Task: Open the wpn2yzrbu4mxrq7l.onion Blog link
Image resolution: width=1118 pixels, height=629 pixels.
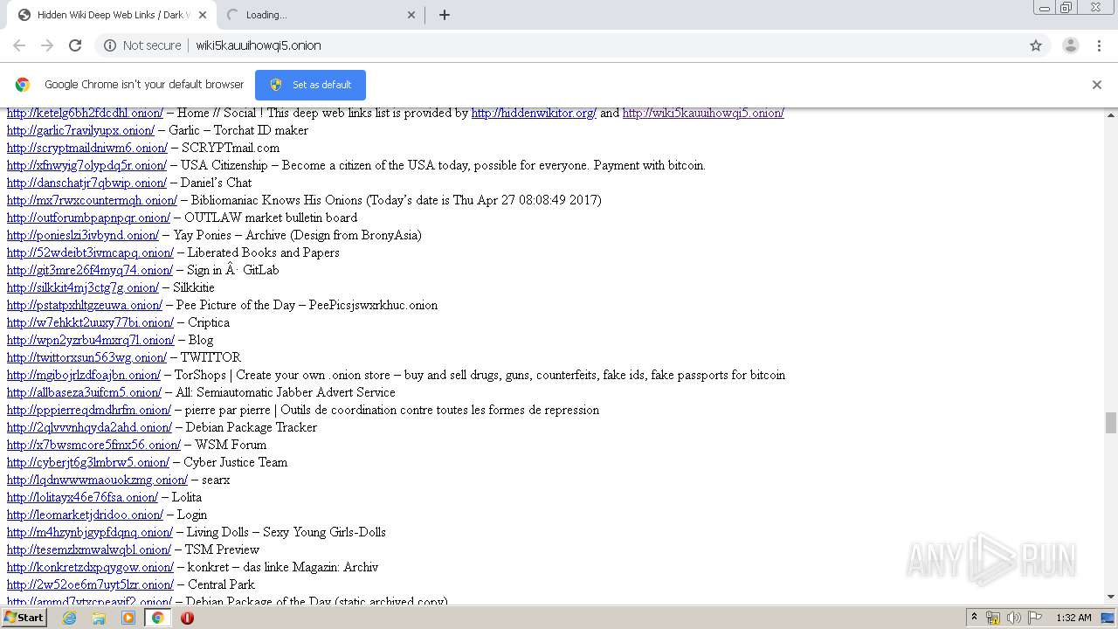Action: (91, 340)
